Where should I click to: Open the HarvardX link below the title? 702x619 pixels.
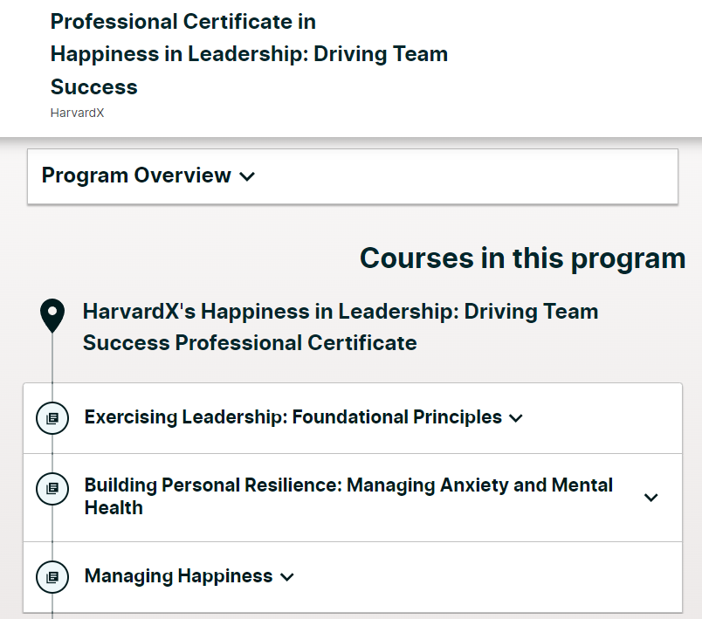pyautogui.click(x=77, y=113)
